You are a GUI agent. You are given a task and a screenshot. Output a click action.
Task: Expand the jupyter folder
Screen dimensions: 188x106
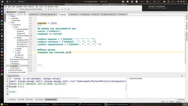click(14, 49)
